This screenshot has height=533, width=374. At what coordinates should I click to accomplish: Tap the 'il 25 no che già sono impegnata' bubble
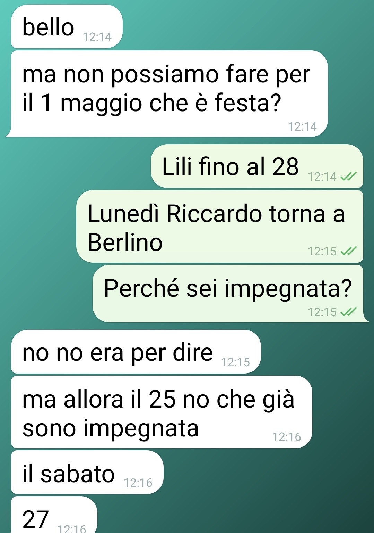pos(162,412)
